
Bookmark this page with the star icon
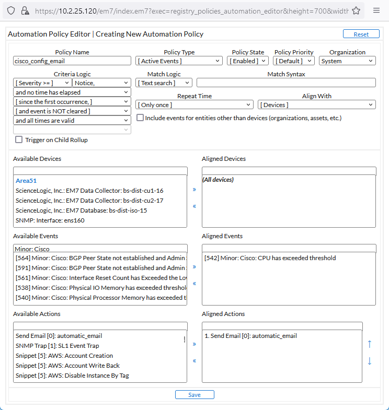coord(356,10)
